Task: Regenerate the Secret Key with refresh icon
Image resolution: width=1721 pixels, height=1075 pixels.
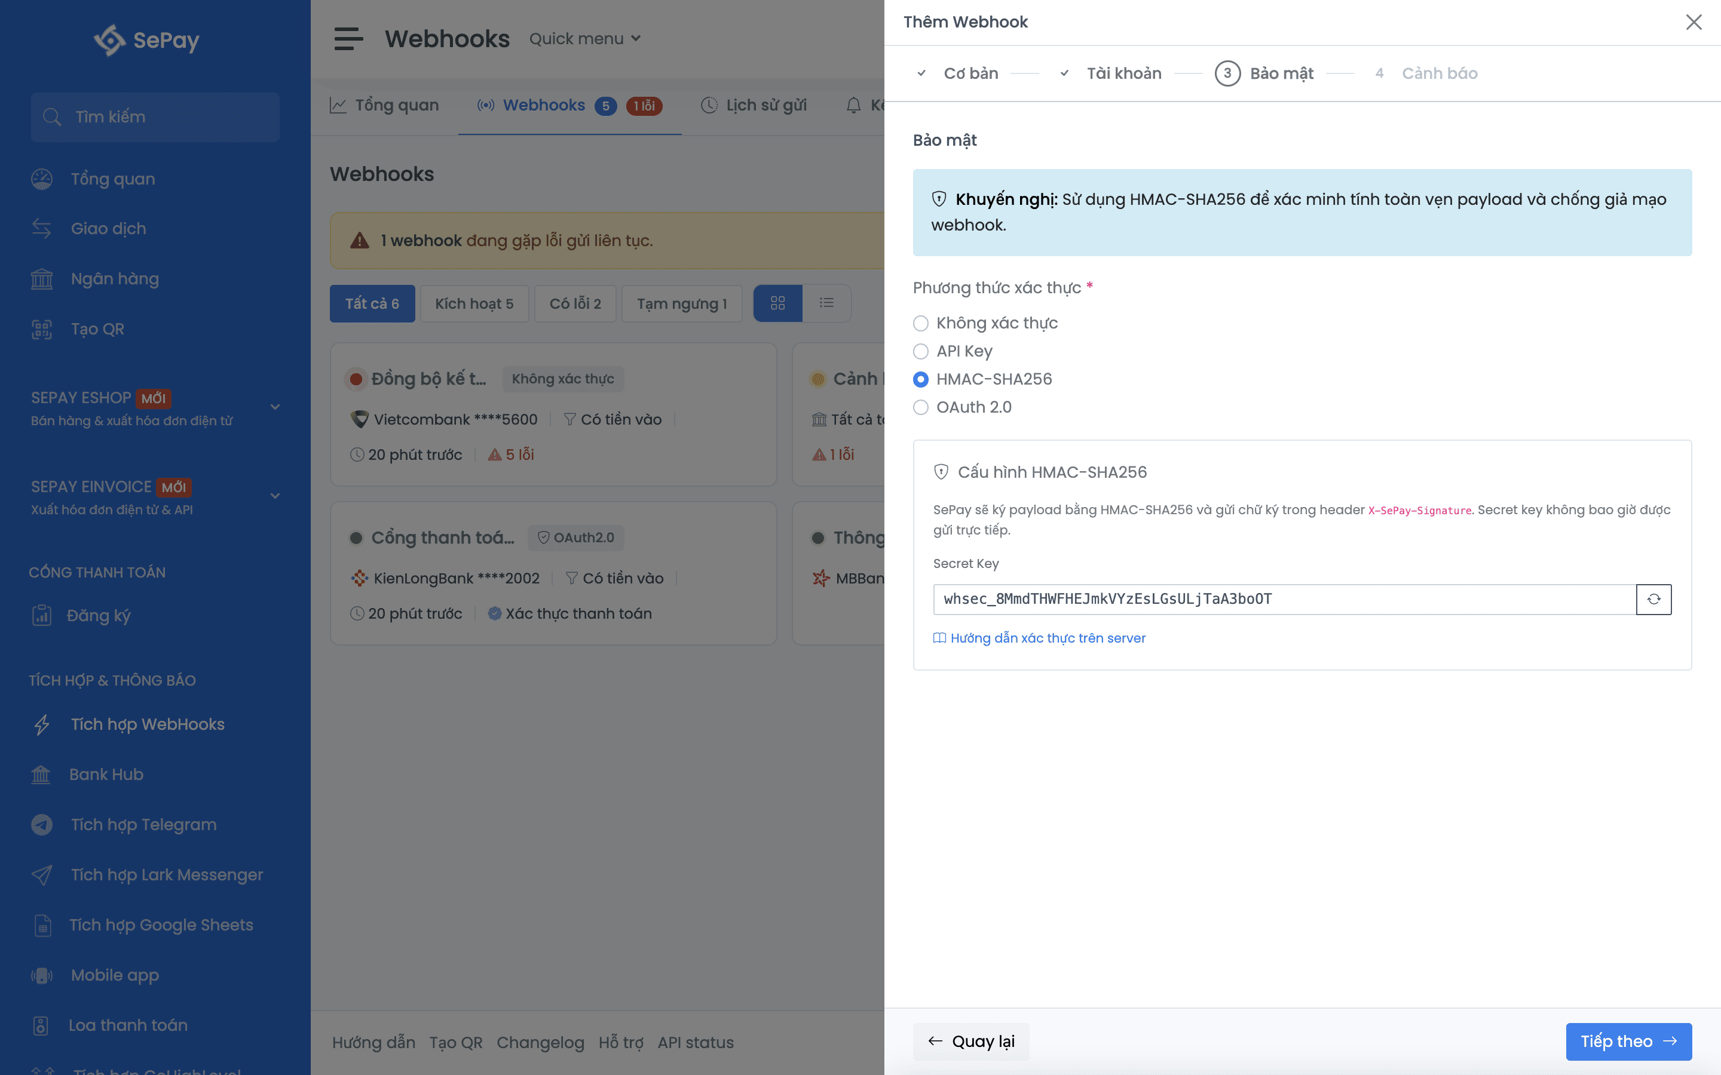Action: point(1653,598)
